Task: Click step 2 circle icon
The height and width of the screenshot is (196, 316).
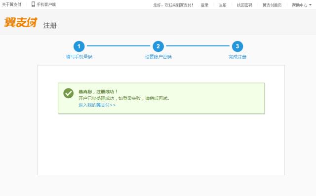Action: (x=158, y=46)
